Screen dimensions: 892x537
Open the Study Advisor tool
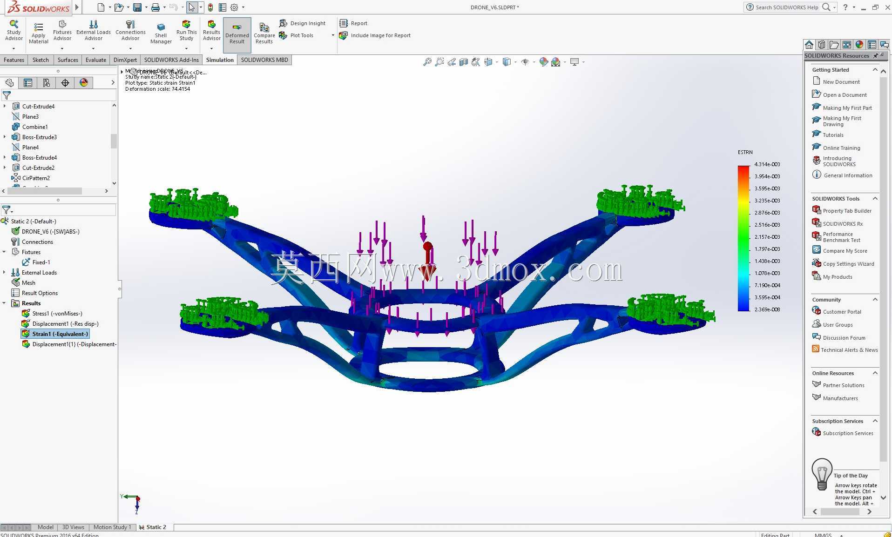coord(14,31)
